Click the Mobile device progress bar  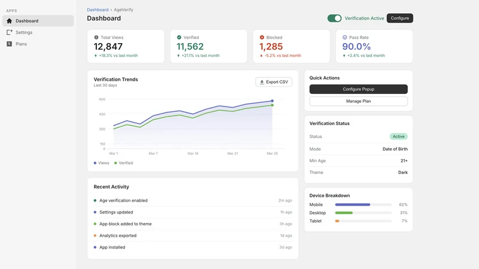(x=363, y=204)
